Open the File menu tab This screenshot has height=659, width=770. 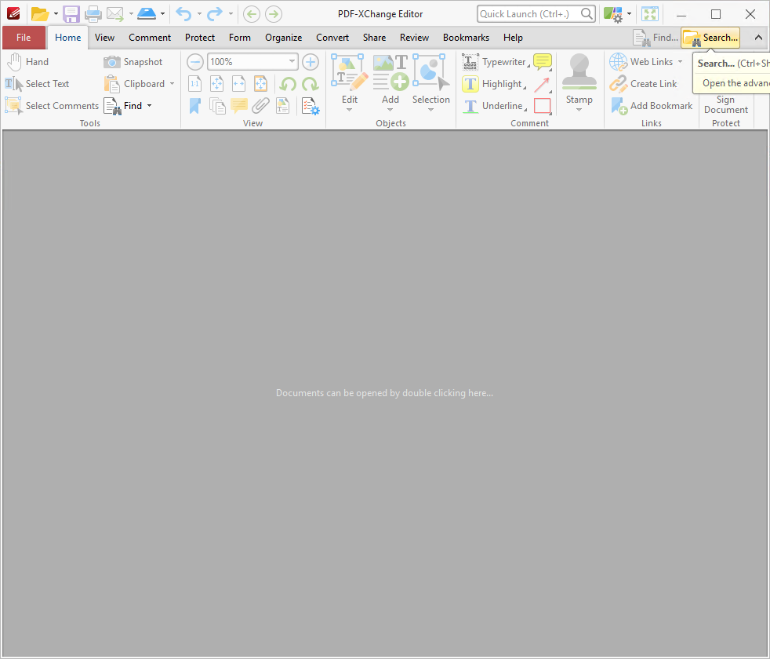[x=24, y=38]
